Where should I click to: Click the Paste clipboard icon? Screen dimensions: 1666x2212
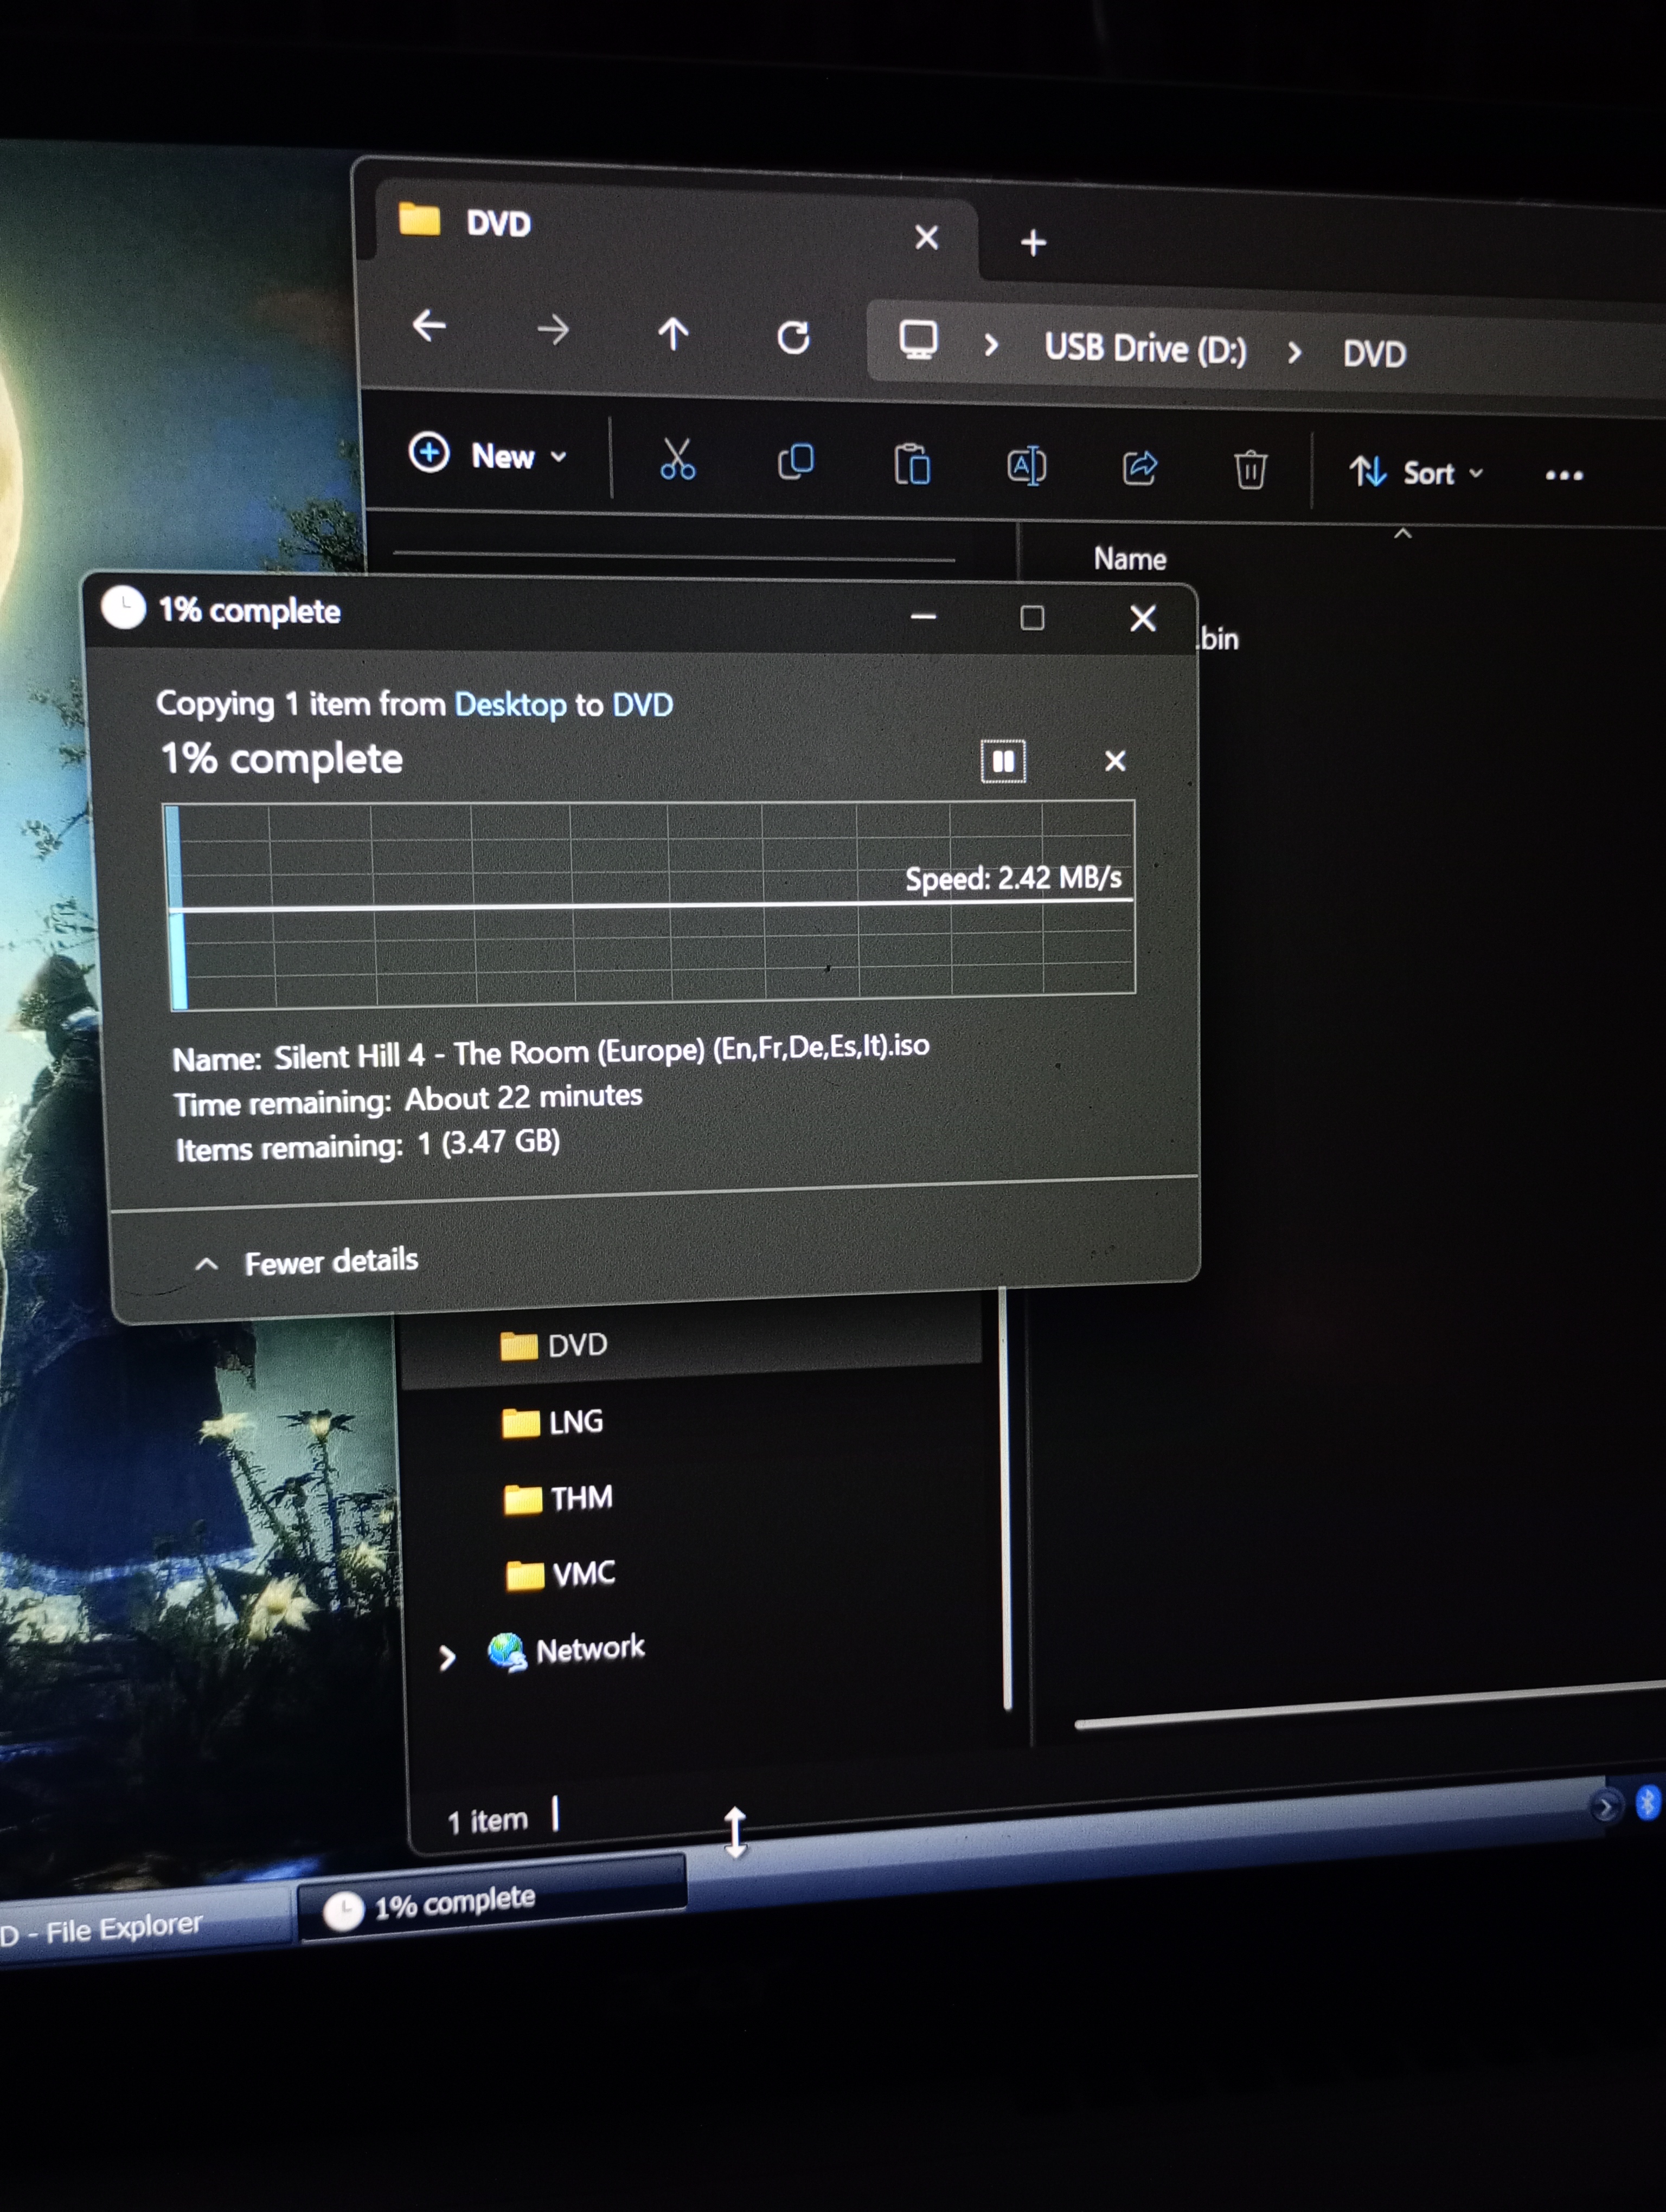click(912, 465)
